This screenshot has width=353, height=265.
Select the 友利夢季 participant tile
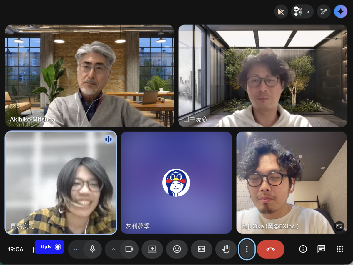tap(176, 183)
